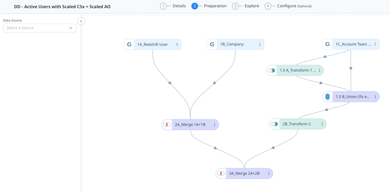Select the 2B_Transform 2 node label
This screenshot has height=192, width=390.
(296, 124)
